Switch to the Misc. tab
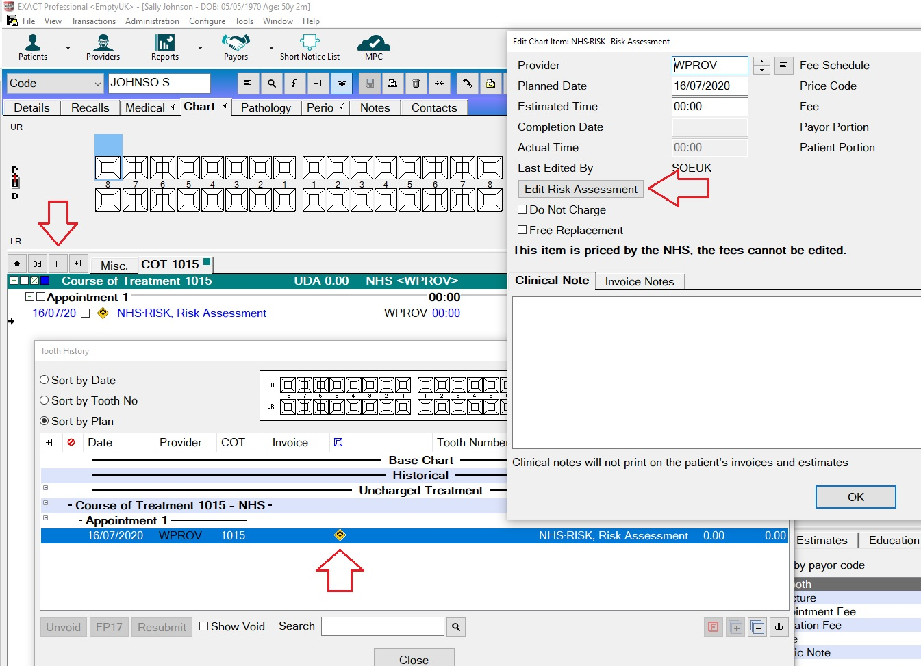 click(x=114, y=266)
